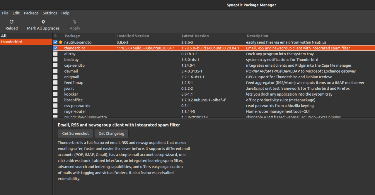Viewport: 375px width, 195px height.
Task: Click description 'Dock any program into the system tray'
Action: tap(280, 54)
